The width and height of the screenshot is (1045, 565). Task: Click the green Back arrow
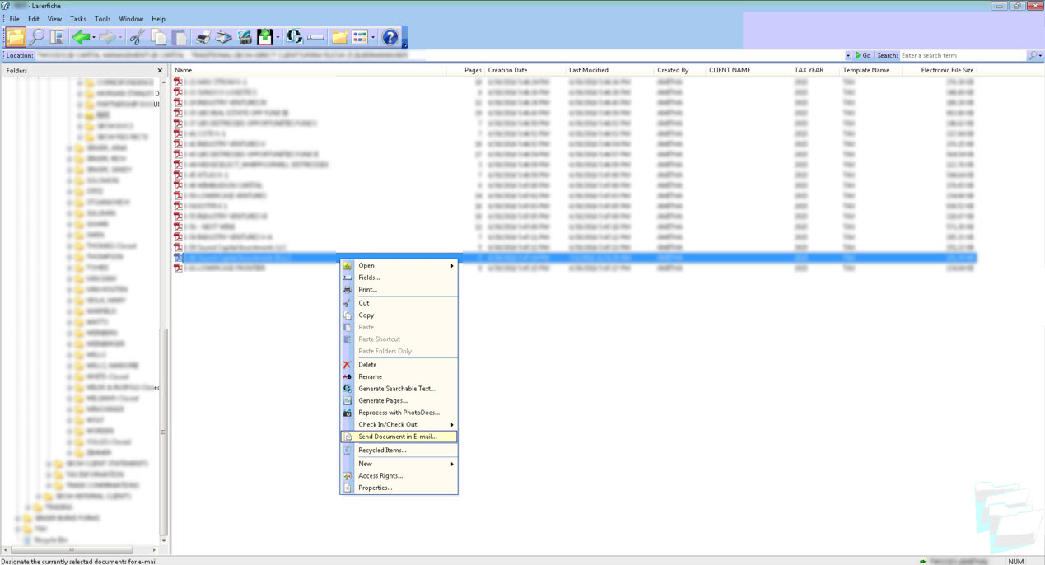[x=81, y=37]
